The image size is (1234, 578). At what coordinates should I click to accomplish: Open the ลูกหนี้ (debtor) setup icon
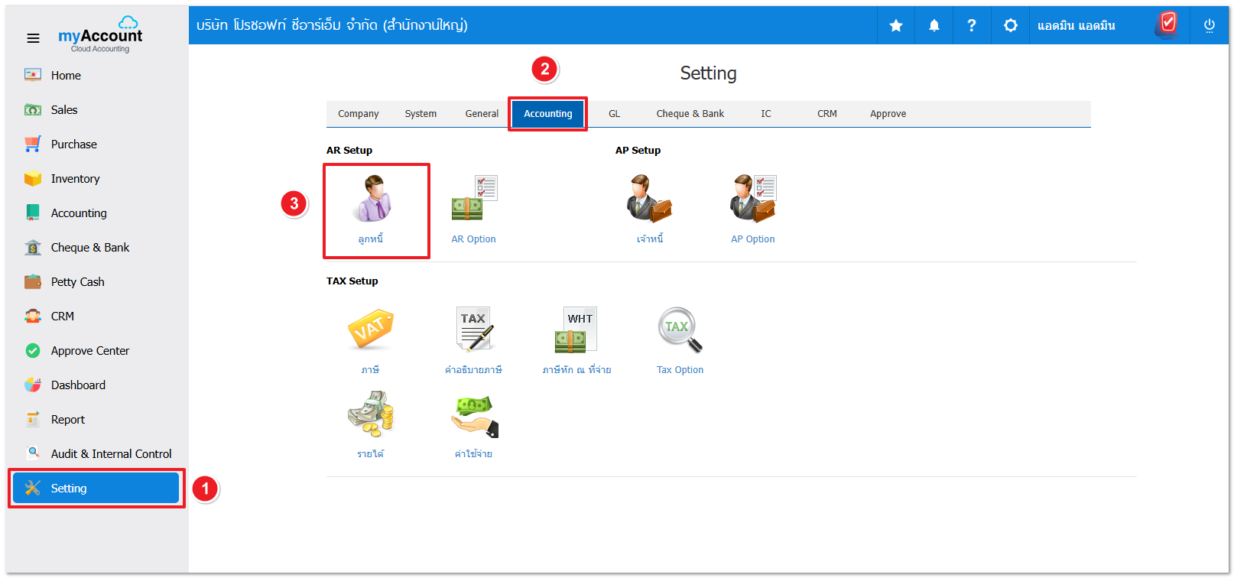(372, 200)
